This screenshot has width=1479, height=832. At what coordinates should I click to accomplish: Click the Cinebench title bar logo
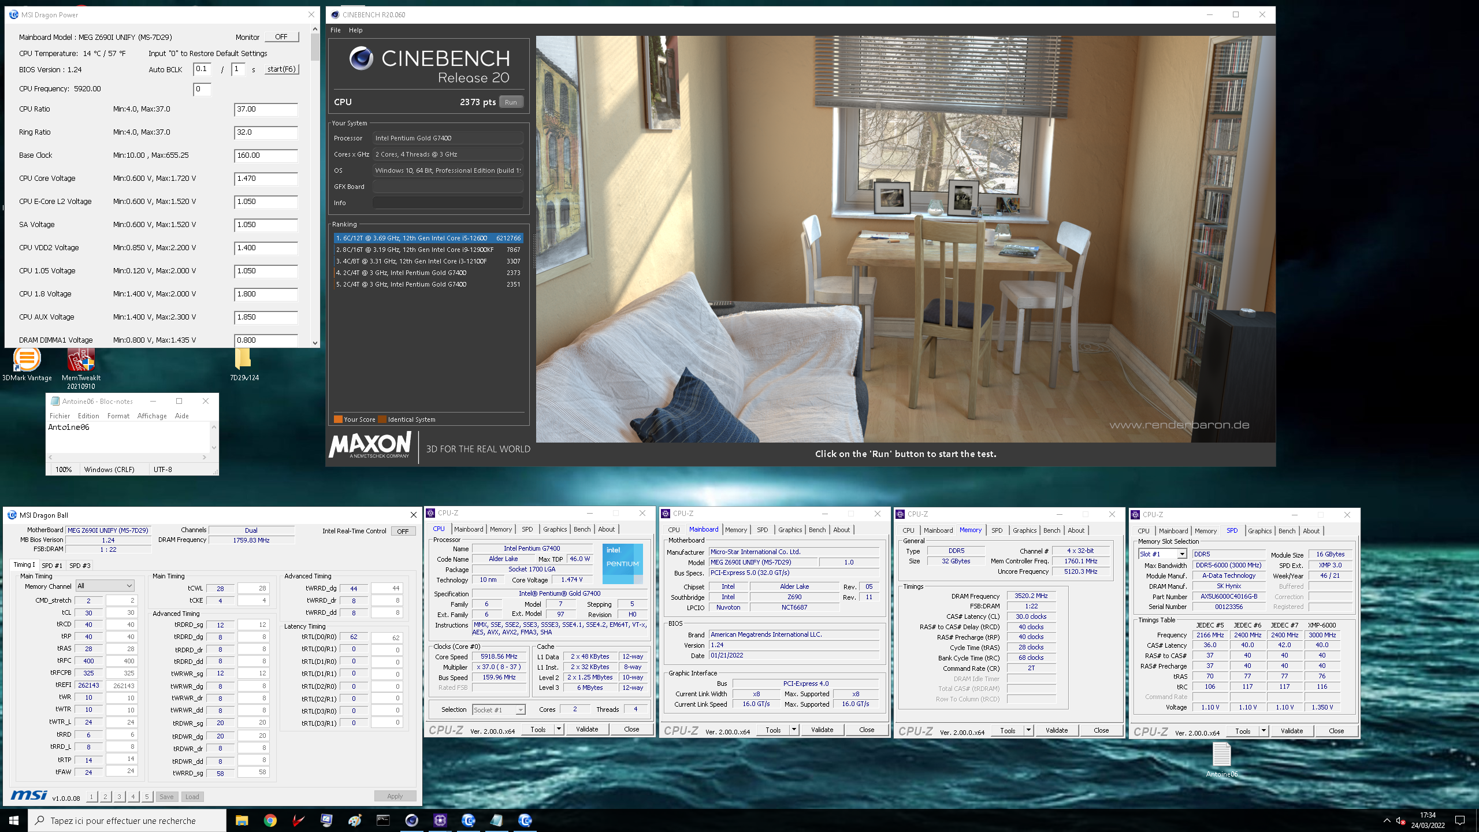coord(335,14)
